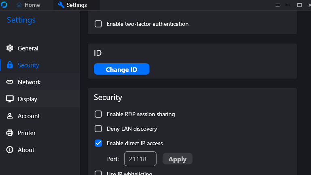Click the About info icon
The height and width of the screenshot is (175, 311).
(10, 150)
